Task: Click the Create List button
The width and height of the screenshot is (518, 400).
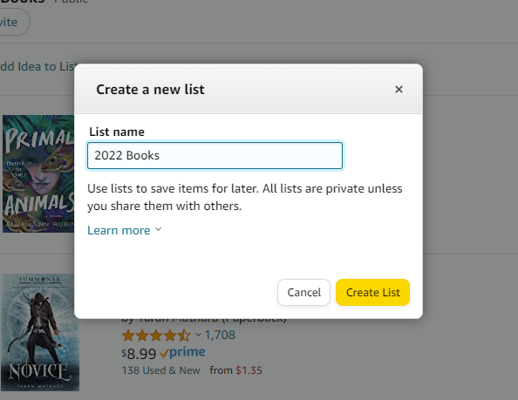Action: click(372, 293)
